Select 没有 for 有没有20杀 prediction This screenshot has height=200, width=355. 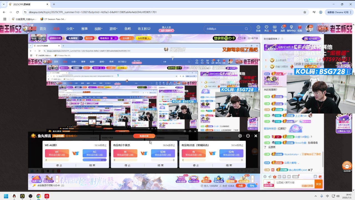tap(231, 153)
